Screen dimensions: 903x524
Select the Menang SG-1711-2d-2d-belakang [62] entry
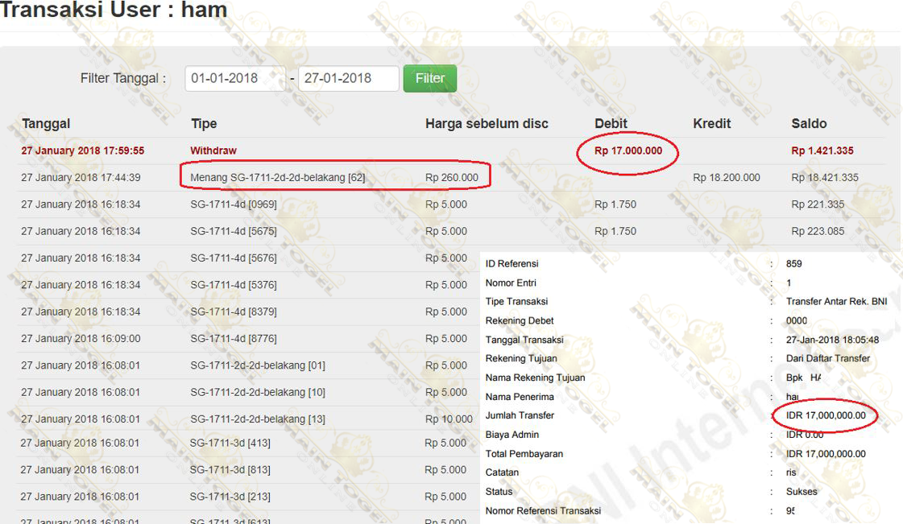coord(277,177)
